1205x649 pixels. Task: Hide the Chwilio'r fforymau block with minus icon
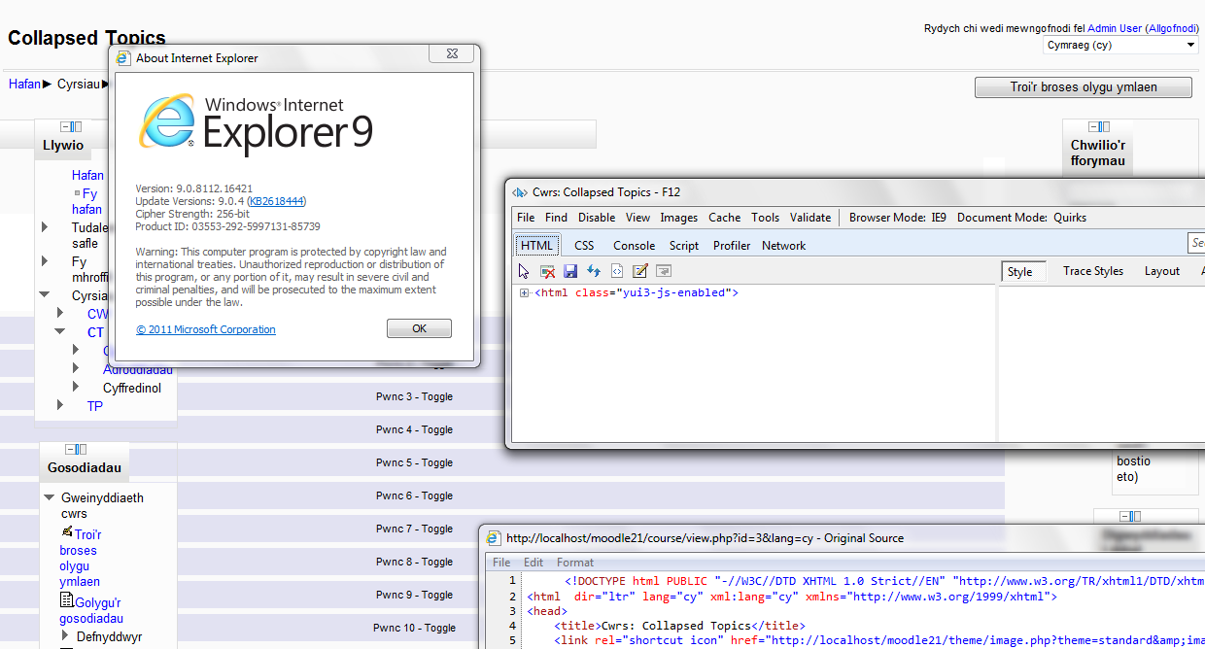click(x=1093, y=127)
